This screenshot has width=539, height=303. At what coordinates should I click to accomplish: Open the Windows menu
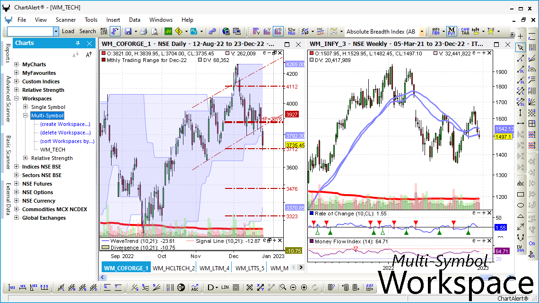pos(161,19)
